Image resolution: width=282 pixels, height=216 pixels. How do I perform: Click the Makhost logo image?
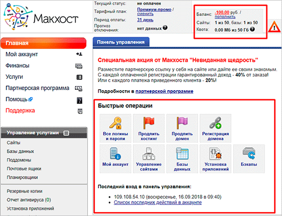(x=41, y=16)
